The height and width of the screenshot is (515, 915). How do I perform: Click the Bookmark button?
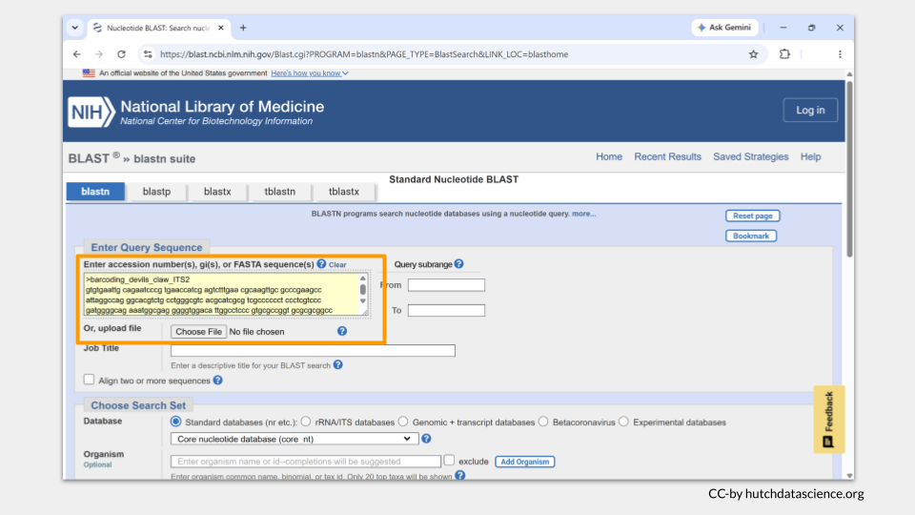tap(751, 236)
